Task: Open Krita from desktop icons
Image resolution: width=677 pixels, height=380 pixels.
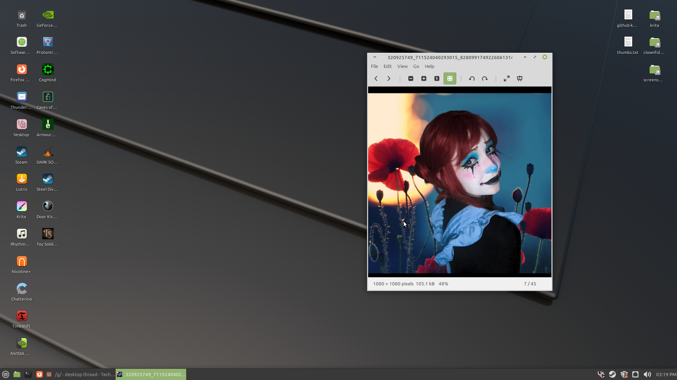Action: click(22, 207)
